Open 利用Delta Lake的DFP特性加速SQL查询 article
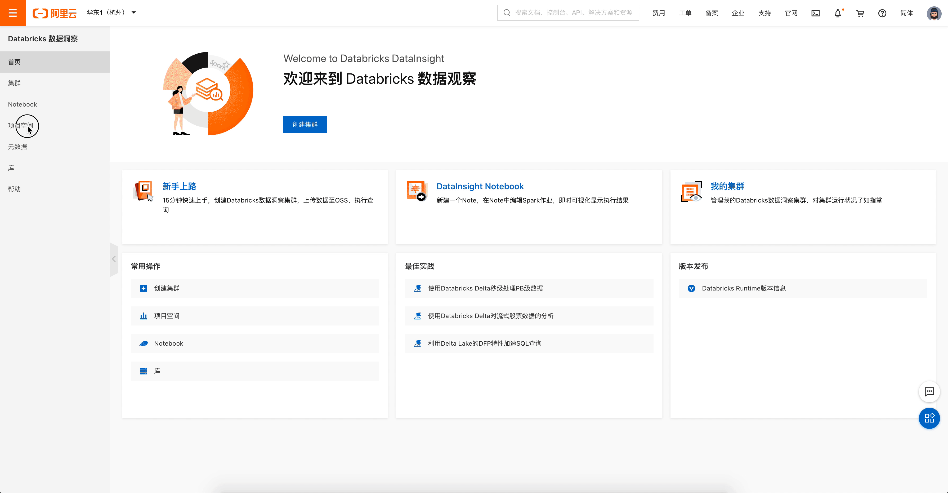948x493 pixels. [x=529, y=344]
